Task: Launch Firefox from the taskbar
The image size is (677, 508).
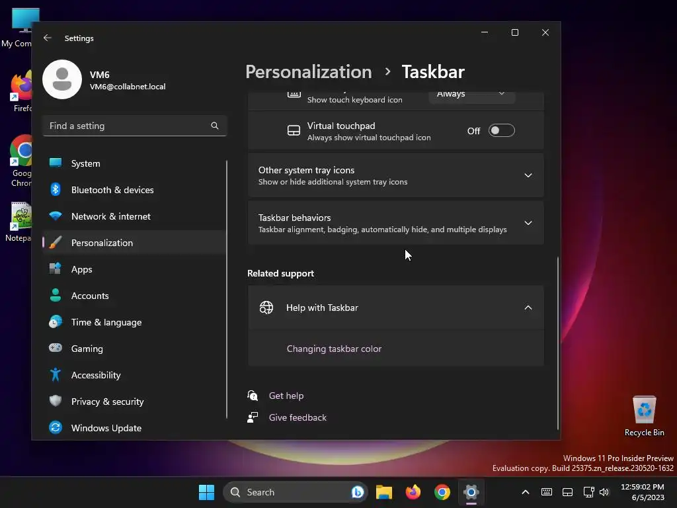Action: (x=413, y=492)
